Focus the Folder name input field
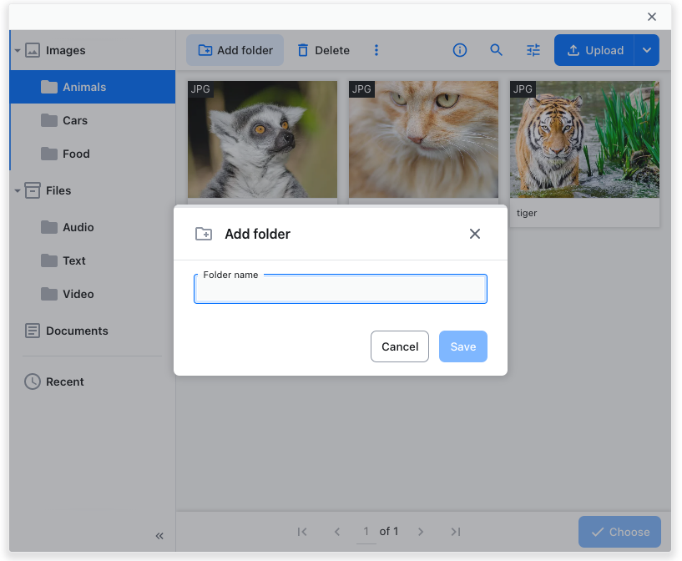 tap(340, 289)
